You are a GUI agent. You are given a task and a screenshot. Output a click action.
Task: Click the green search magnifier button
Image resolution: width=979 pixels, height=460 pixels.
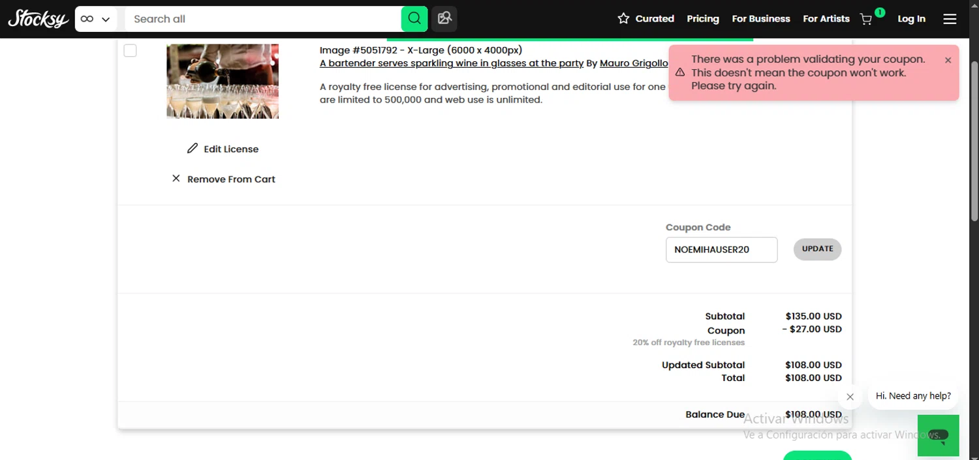414,19
